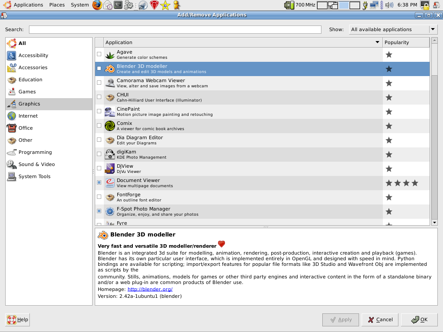
Task: Click the CPU frequency 700 MHz monitor
Action: click(300, 5)
